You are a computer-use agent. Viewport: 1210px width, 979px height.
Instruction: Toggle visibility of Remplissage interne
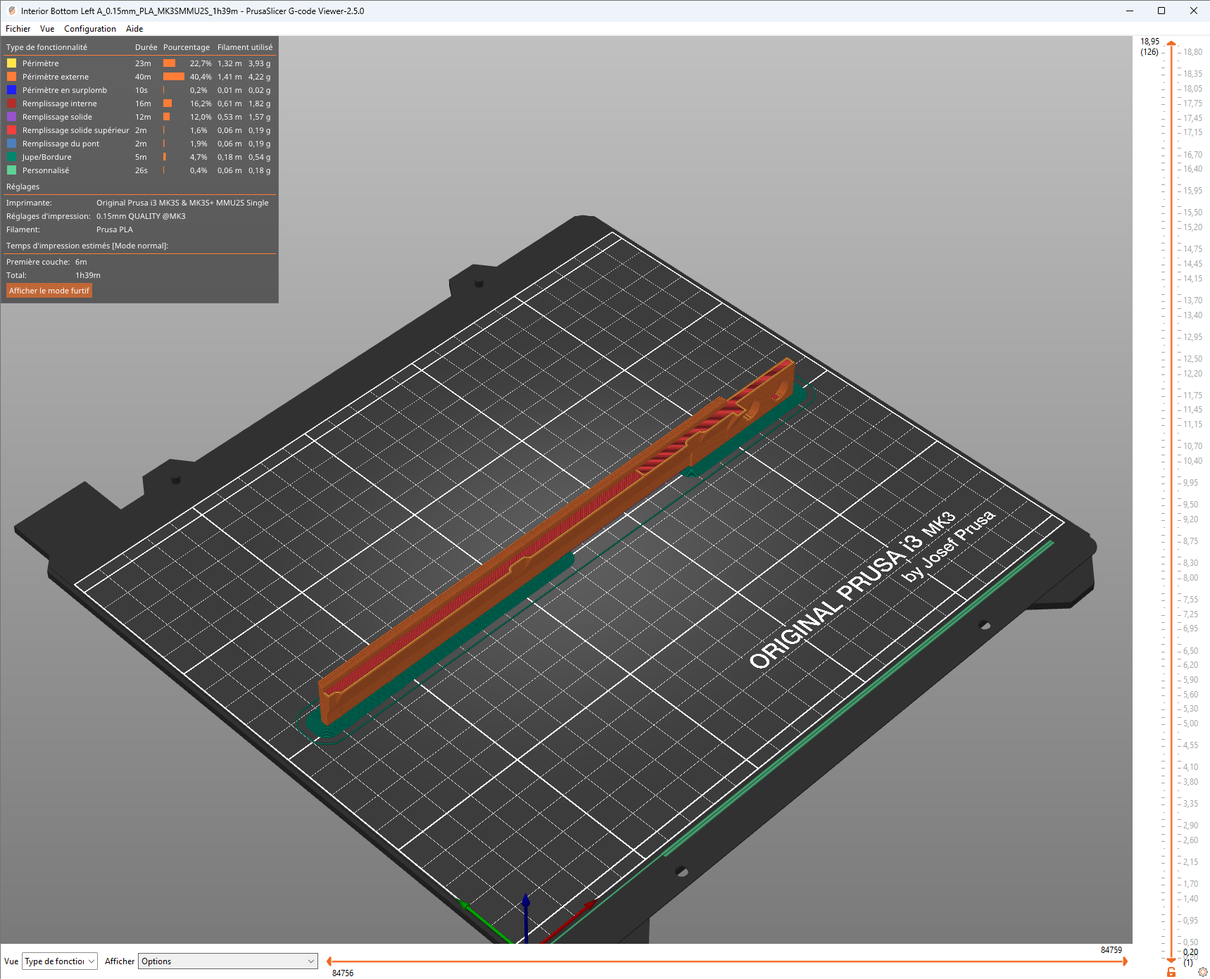click(59, 103)
